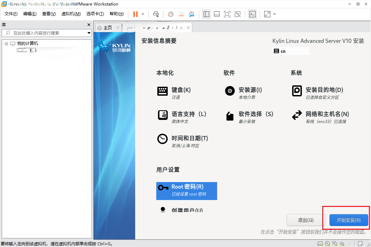Open the snapshot manager wrench-clock icon
371x247 pixels.
point(192,14)
